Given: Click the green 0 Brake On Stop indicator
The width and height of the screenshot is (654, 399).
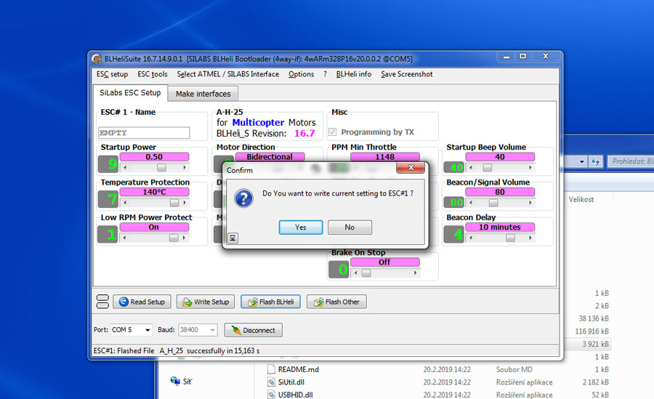Looking at the screenshot, I should coord(338,269).
